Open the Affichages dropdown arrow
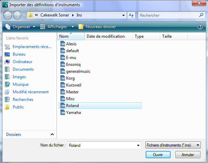Image resolution: width=208 pixels, height=163 pixels. click(73, 27)
